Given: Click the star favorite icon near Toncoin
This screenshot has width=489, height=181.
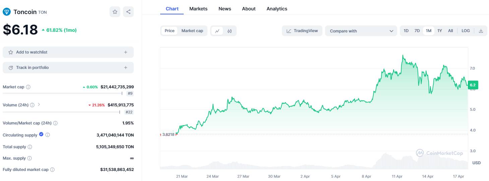Looking at the screenshot, I should (x=115, y=12).
